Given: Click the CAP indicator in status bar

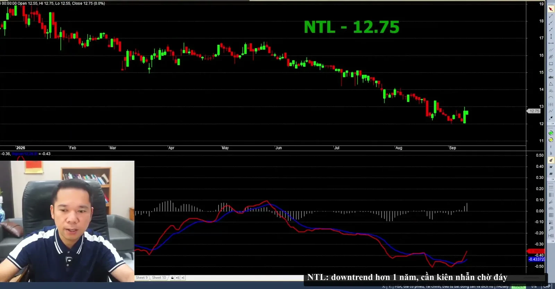Looking at the screenshot, I should pos(547,286).
